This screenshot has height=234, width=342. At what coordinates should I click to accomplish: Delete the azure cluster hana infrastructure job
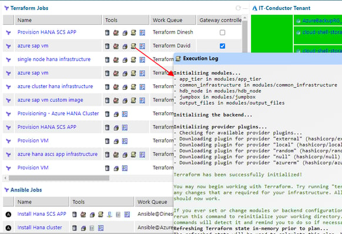[x=107, y=86]
